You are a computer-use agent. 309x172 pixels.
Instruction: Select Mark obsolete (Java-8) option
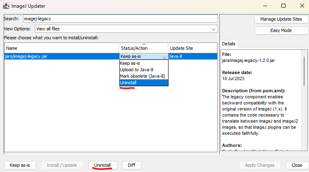coord(144,76)
